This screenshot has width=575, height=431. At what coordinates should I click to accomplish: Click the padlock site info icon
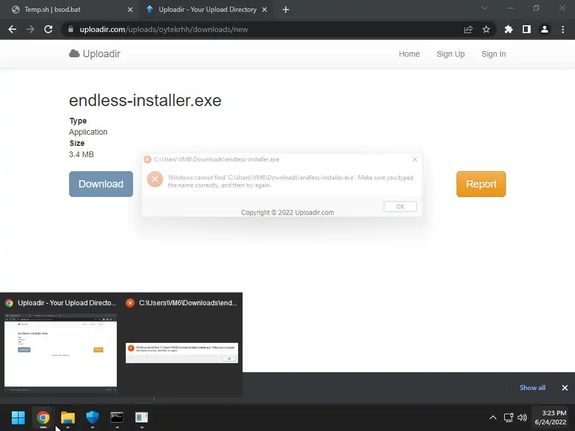(x=71, y=29)
